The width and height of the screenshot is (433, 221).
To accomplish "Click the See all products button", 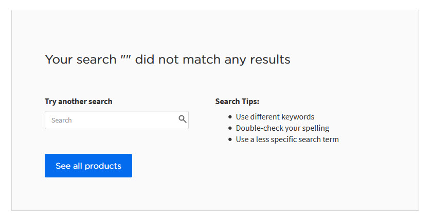I will click(x=88, y=166).
